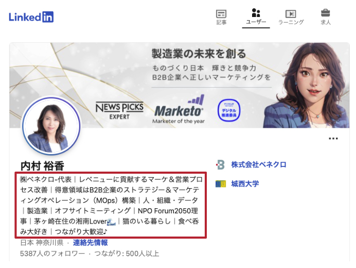The height and width of the screenshot is (268, 356).
Task: Click the Marketo Marketer of the year logo
Action: point(179,109)
